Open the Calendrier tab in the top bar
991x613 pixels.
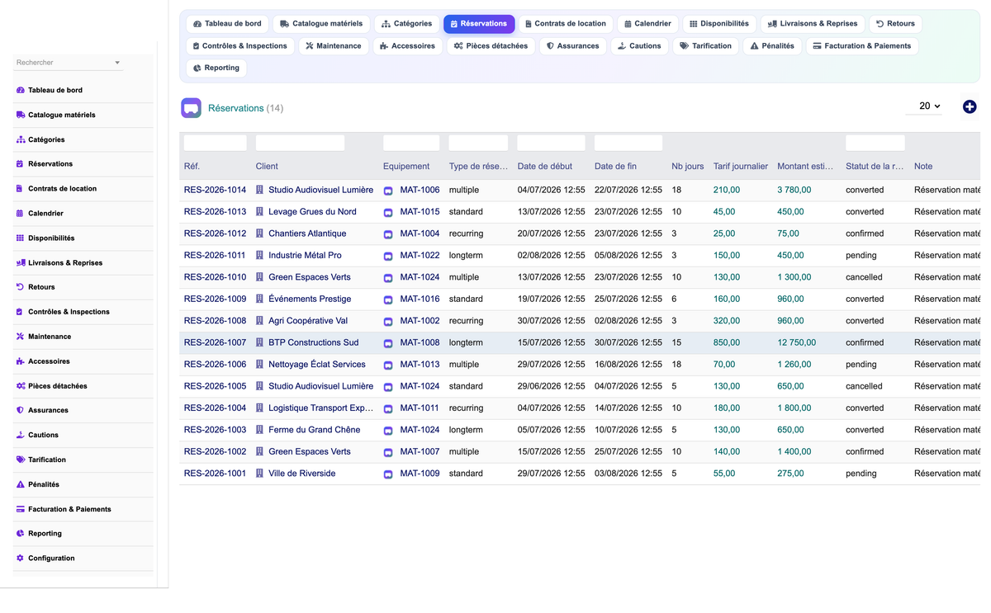click(647, 24)
